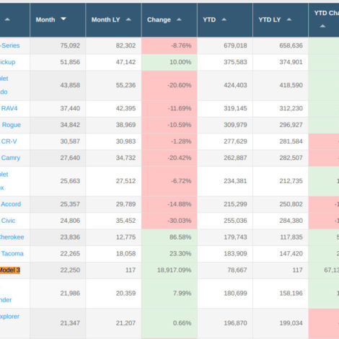Sort by Month descending arrow icon
This screenshot has height=339, width=339.
coord(63,19)
